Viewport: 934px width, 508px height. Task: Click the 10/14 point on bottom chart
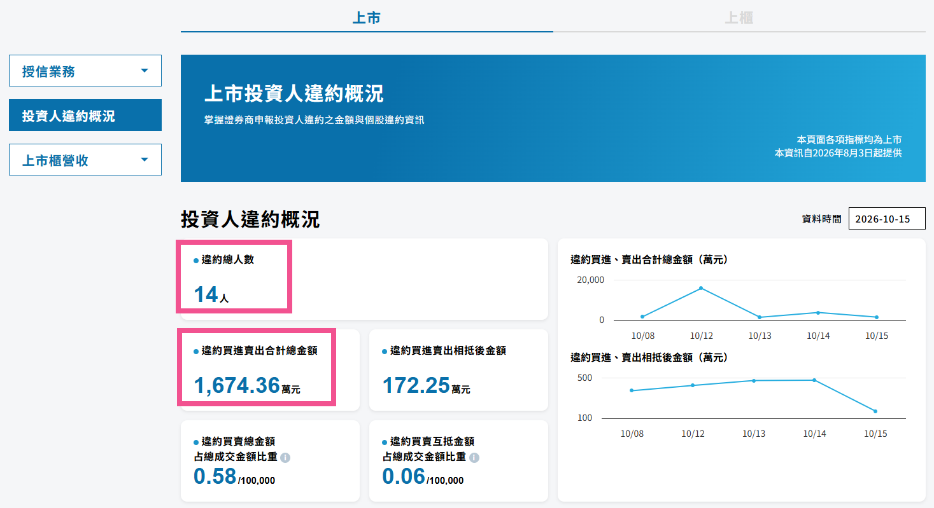(x=814, y=380)
